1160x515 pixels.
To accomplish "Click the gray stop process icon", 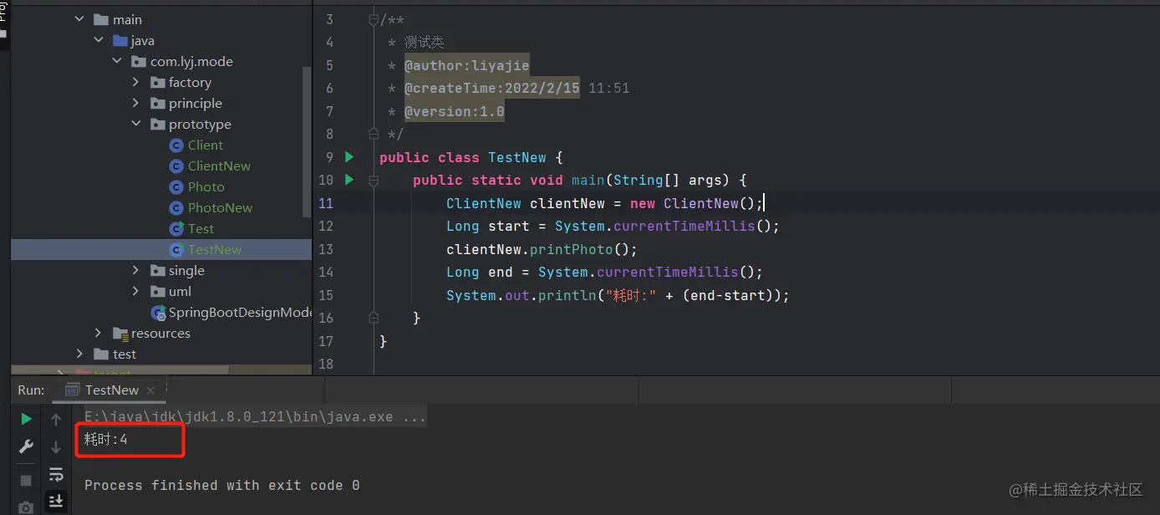I will click(x=26, y=481).
